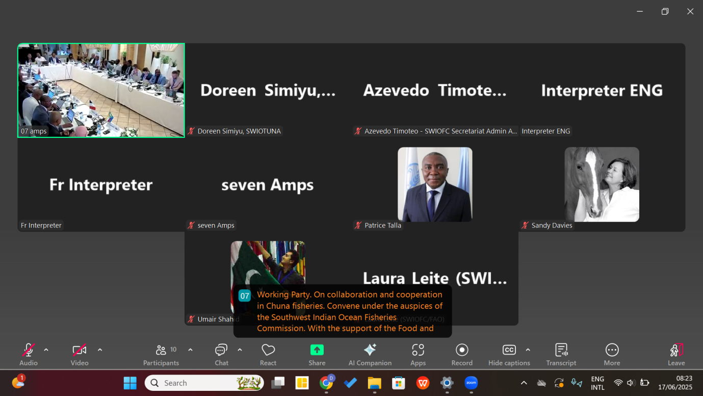Select Patrice Talla's video tile
Viewport: 703px width, 396px height.
click(x=435, y=185)
